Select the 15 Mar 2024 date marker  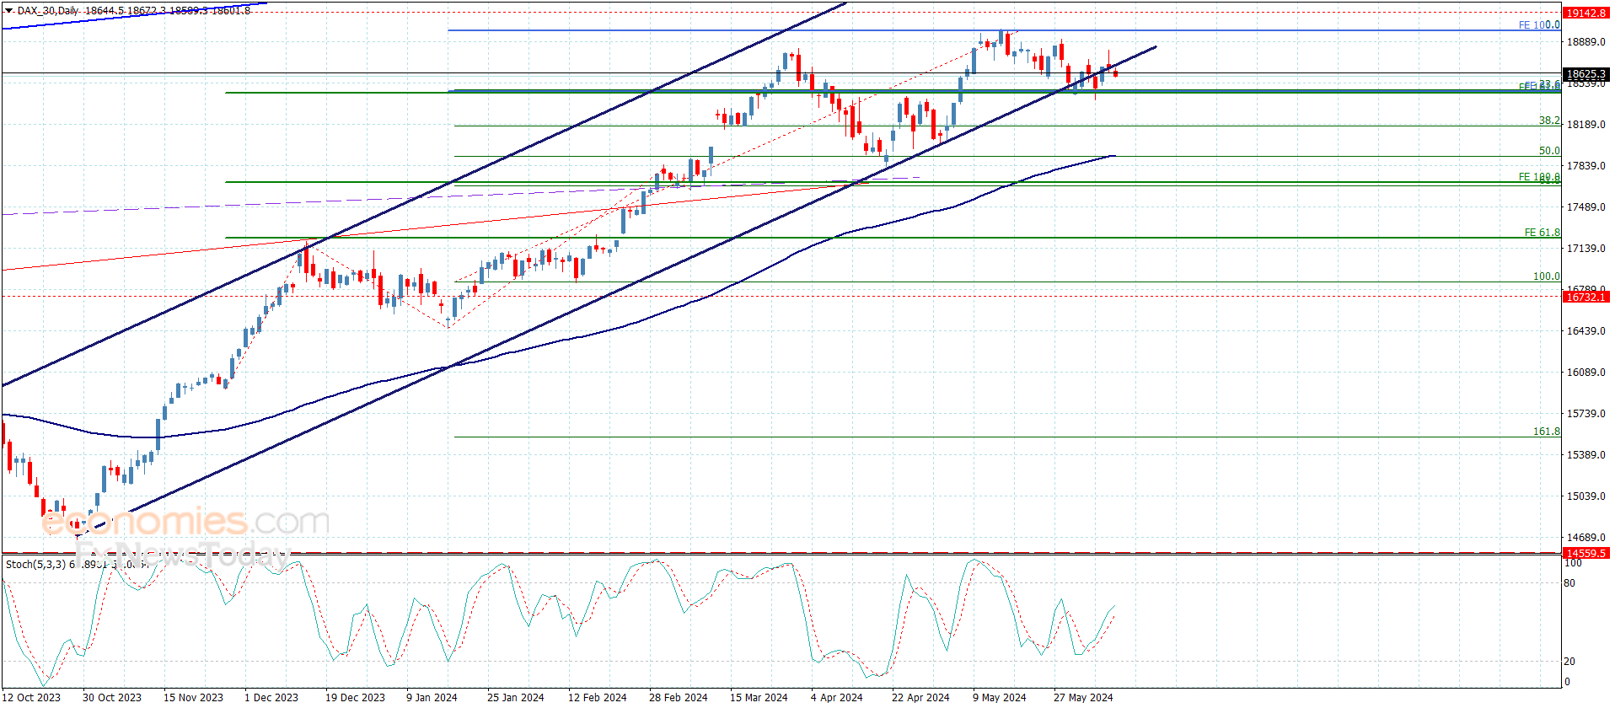coord(759,697)
